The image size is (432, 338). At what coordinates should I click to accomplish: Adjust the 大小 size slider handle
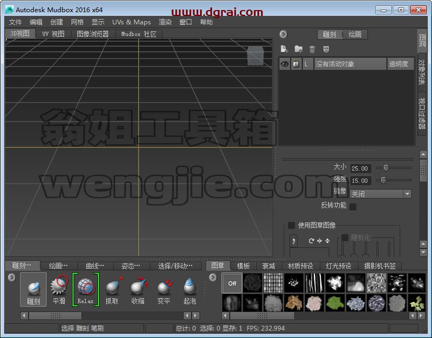[386, 167]
